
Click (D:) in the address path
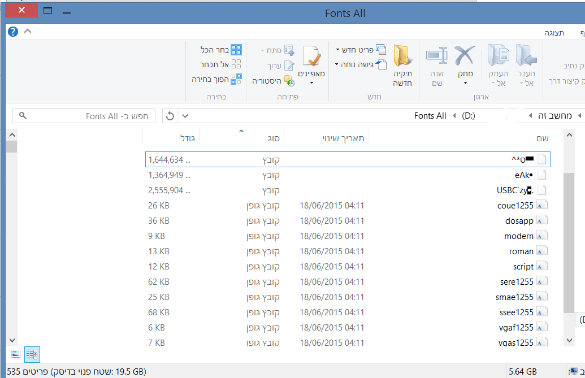469,116
